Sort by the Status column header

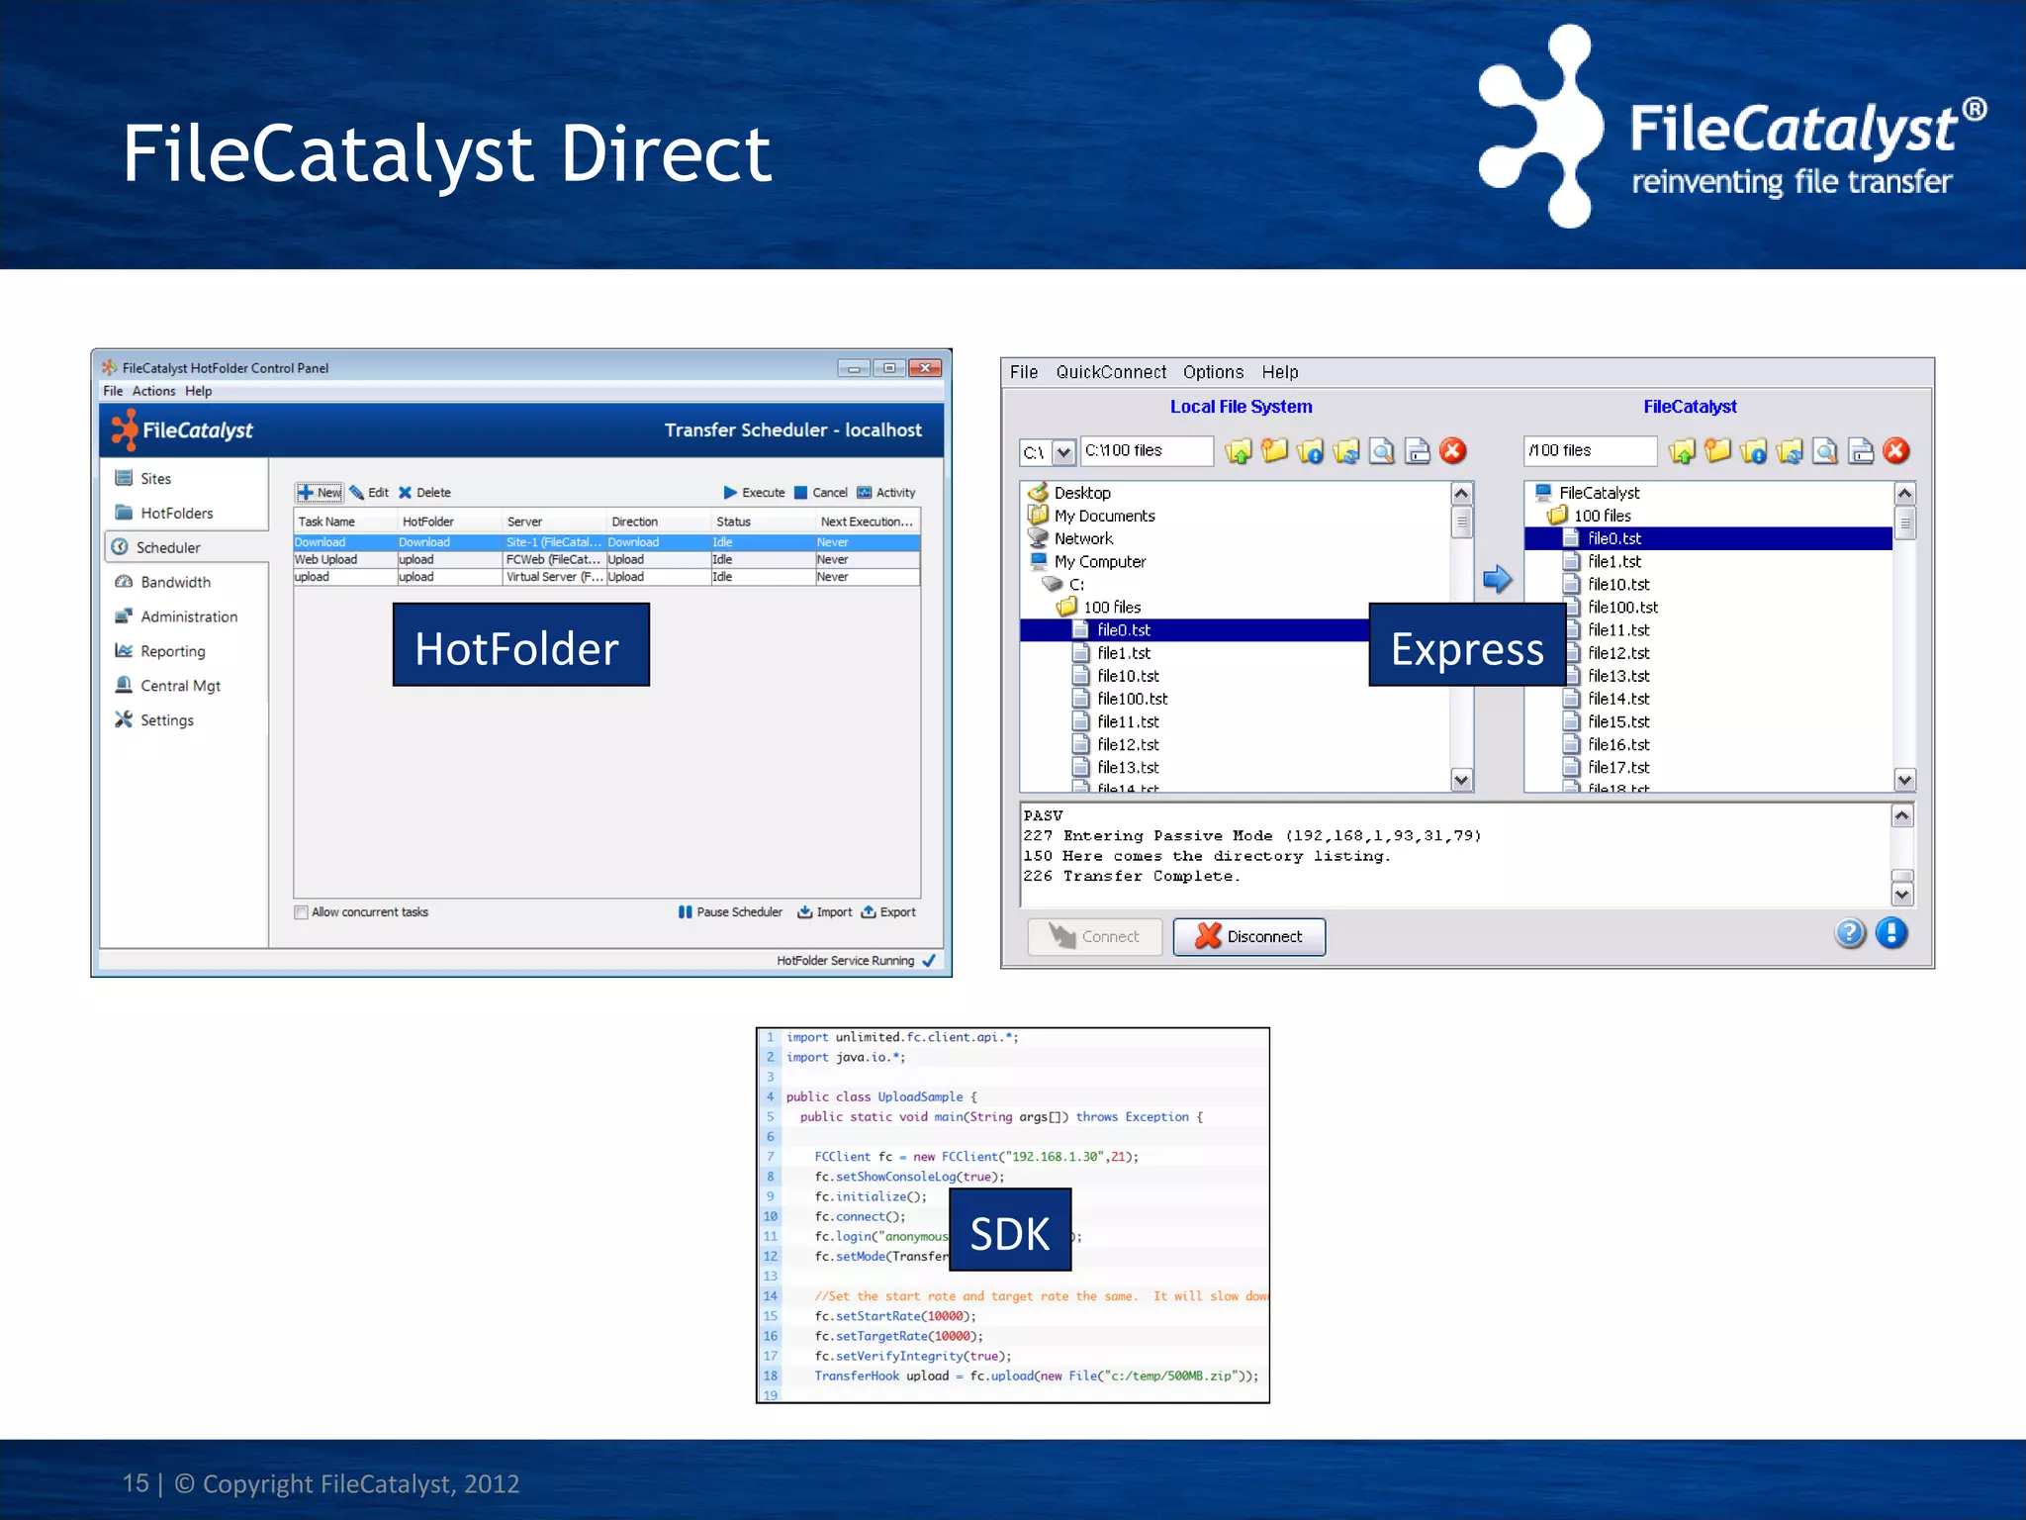(x=762, y=522)
